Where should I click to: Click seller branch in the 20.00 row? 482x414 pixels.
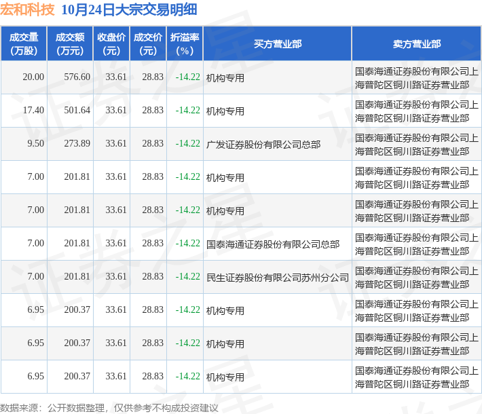[416, 77]
